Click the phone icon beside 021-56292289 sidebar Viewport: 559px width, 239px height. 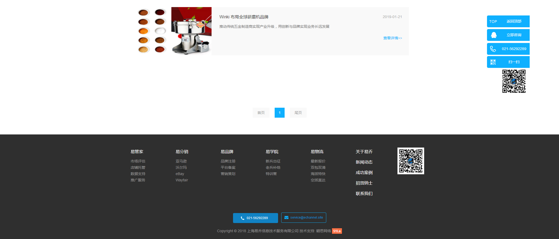[x=493, y=49]
